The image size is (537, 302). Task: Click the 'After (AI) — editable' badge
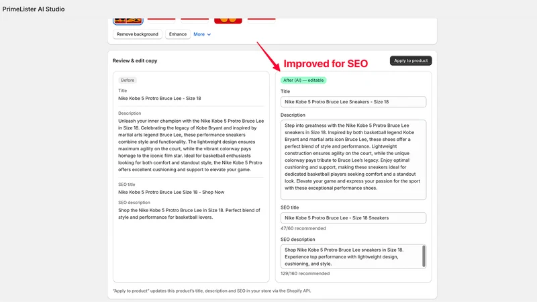point(303,80)
